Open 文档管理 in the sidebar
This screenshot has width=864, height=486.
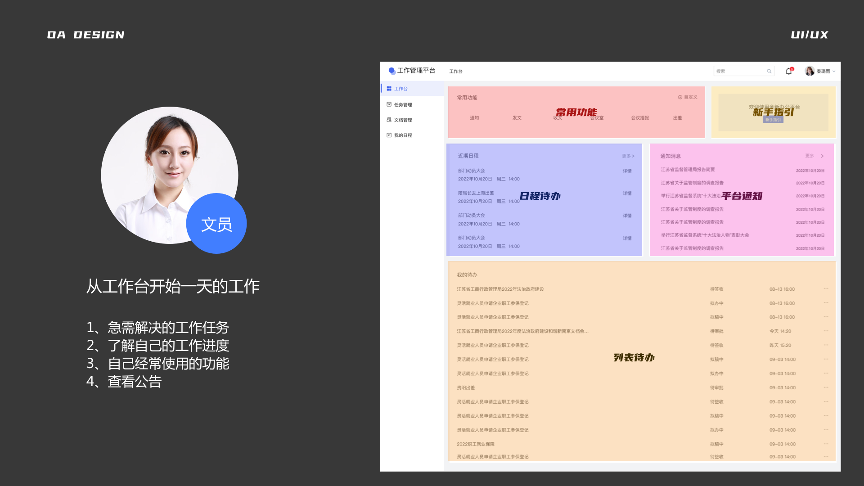(x=403, y=120)
